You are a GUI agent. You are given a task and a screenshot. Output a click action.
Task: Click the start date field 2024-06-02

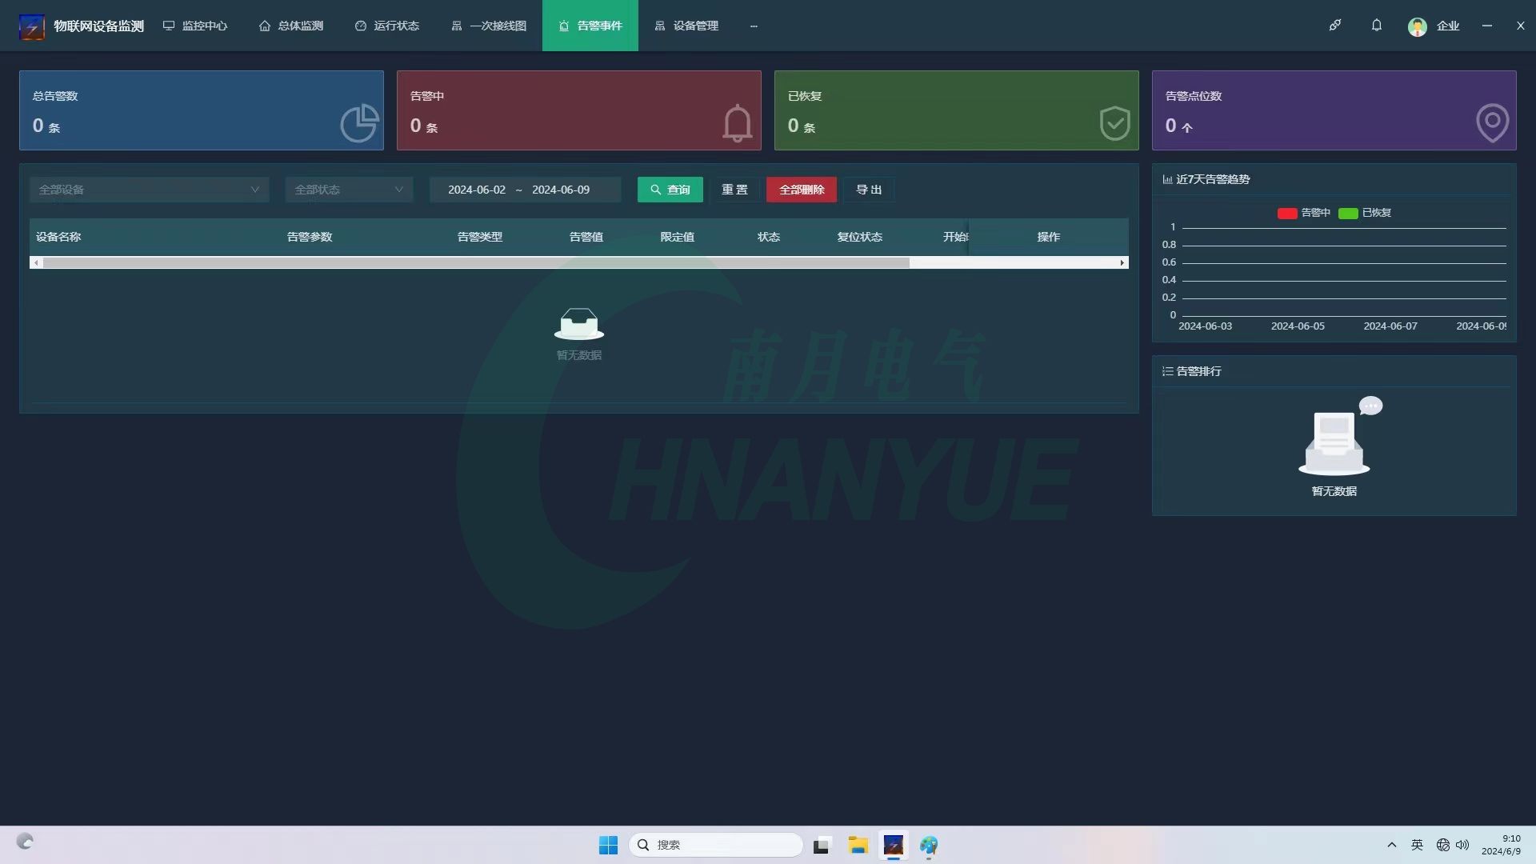point(477,190)
